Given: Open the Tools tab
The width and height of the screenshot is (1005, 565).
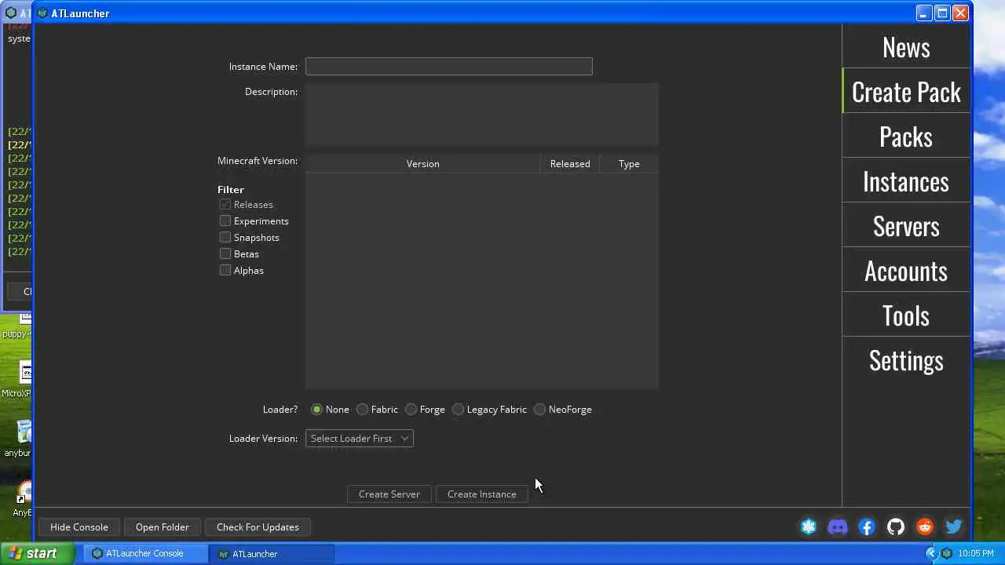Looking at the screenshot, I should click(x=906, y=315).
